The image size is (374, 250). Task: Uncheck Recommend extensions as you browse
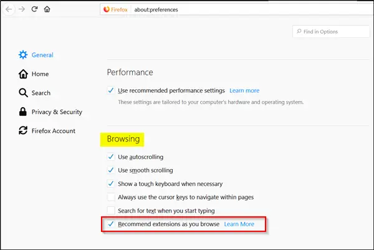111,224
